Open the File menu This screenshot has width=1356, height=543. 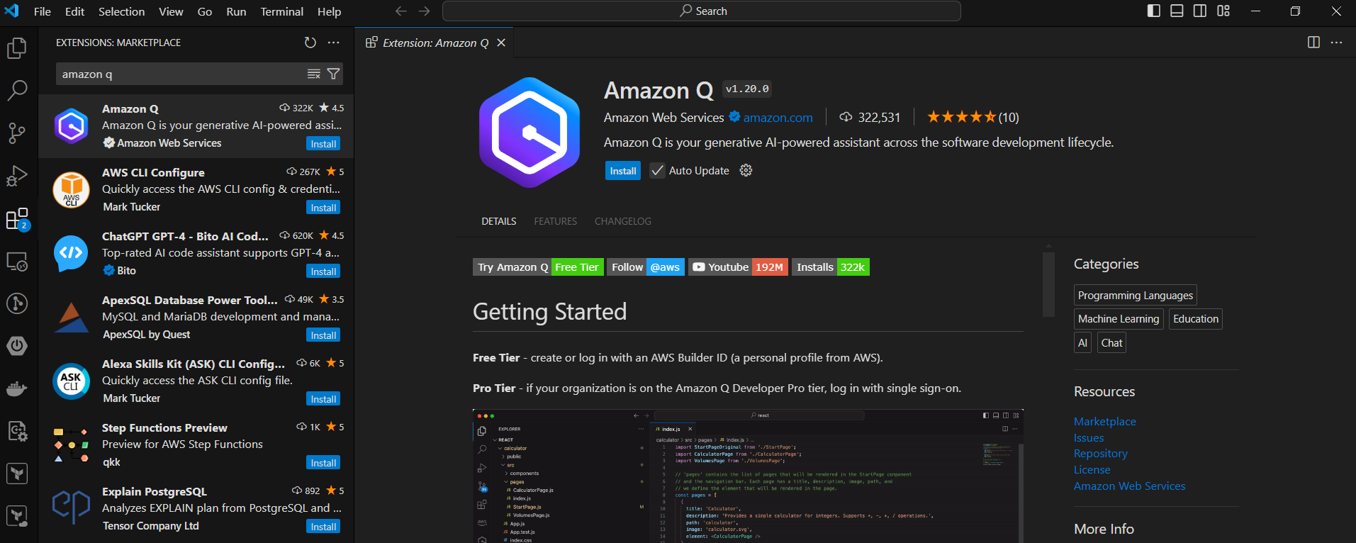click(x=43, y=11)
